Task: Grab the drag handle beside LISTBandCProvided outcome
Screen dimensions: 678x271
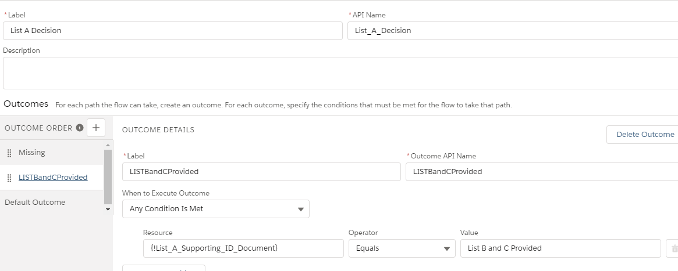Action: pyautogui.click(x=9, y=178)
